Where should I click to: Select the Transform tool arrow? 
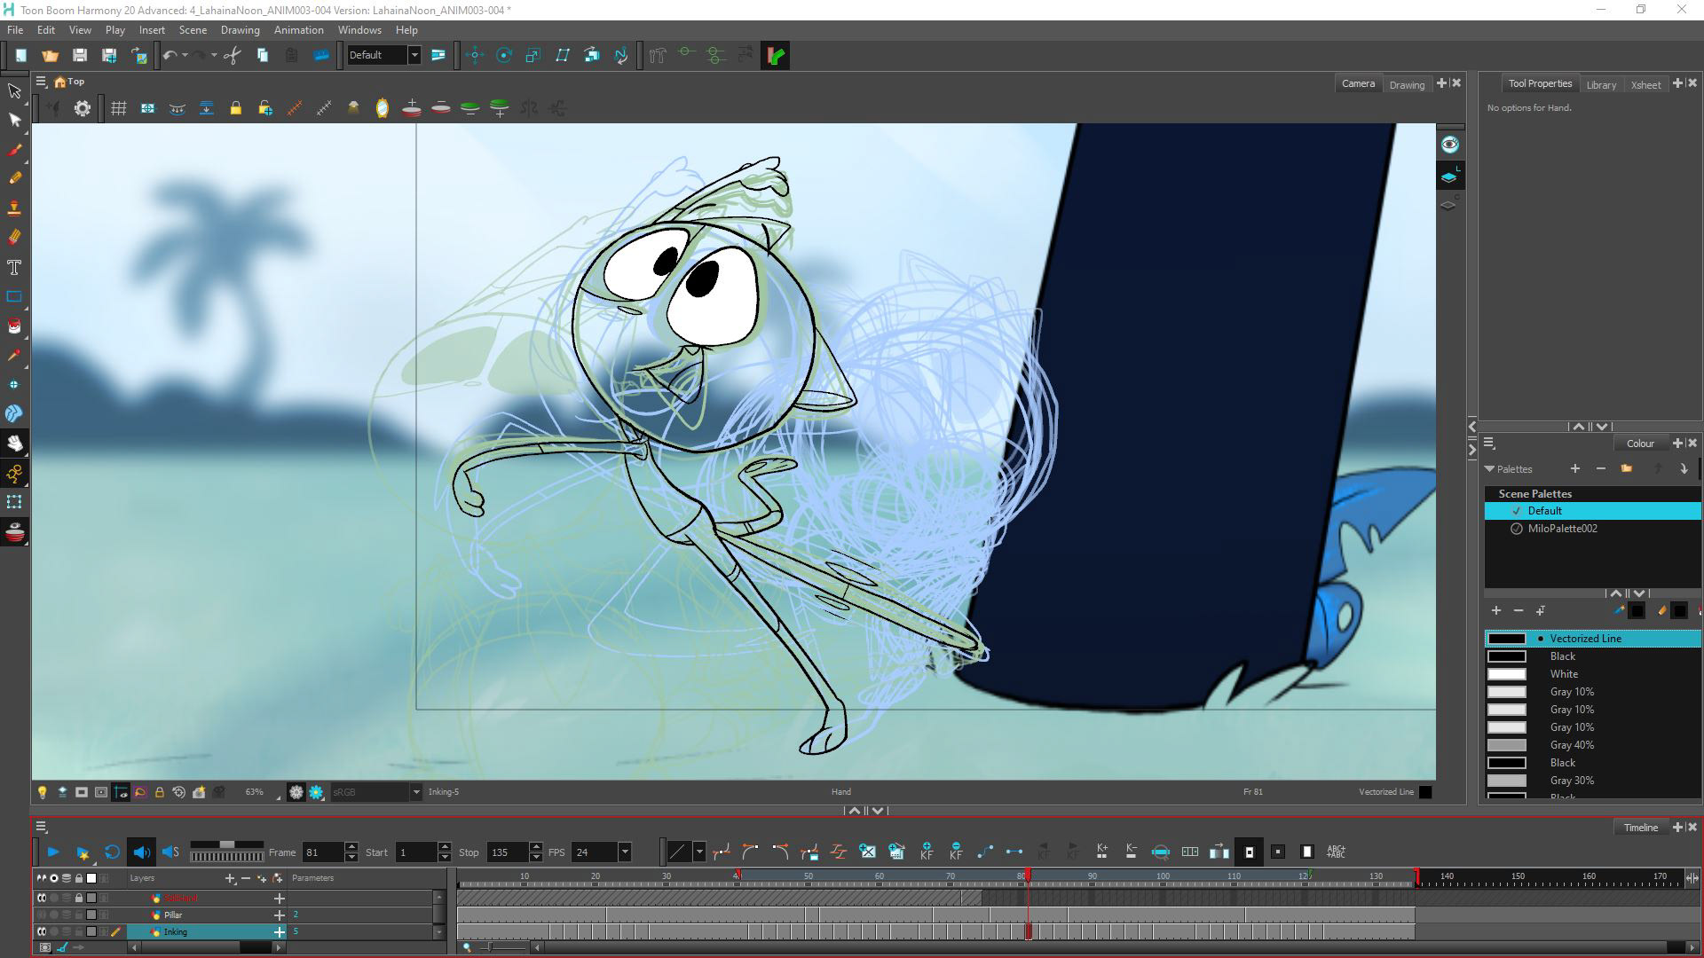click(x=14, y=90)
